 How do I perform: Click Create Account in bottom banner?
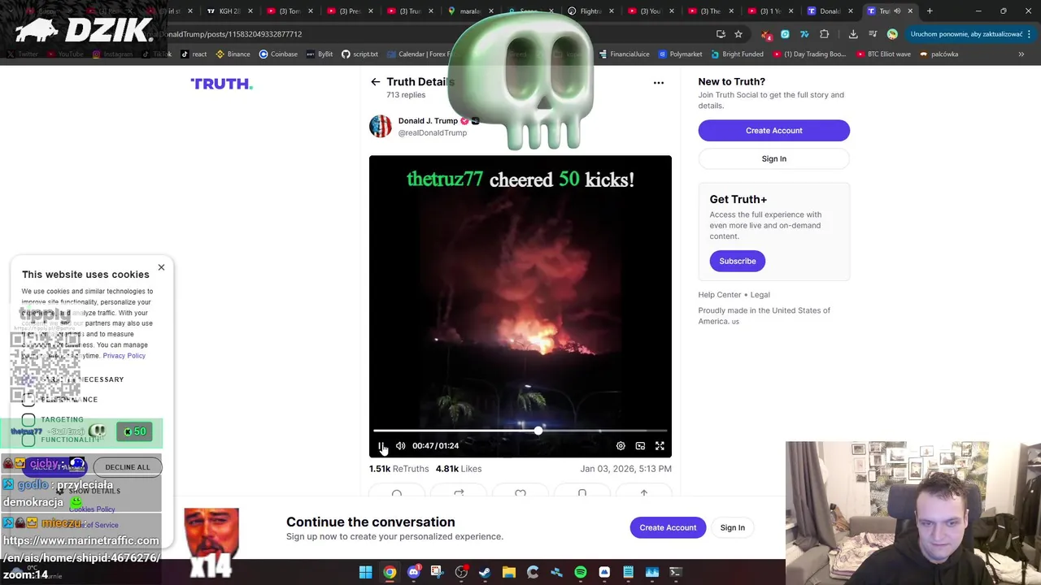[668, 527]
